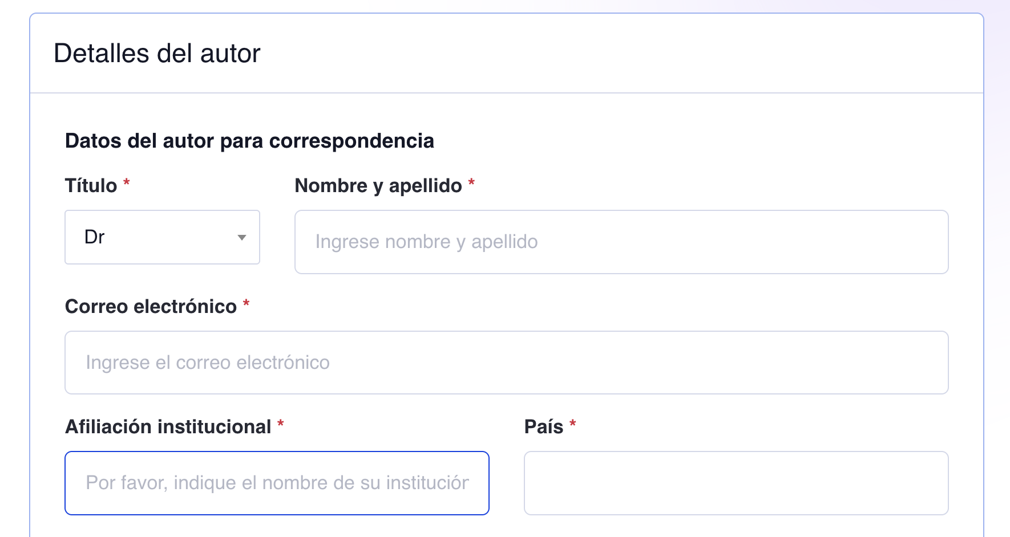This screenshot has width=1010, height=537.
Task: Expand the País selection field
Action: click(736, 483)
